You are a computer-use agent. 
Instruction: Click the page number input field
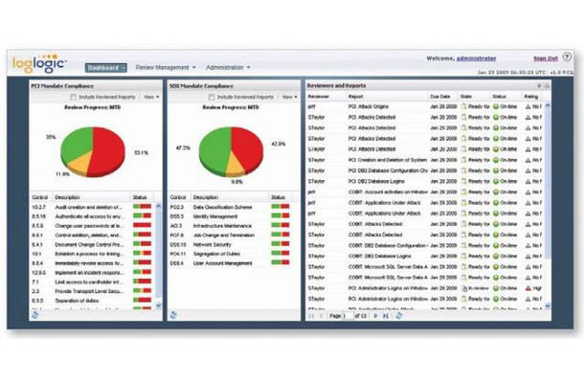click(348, 316)
